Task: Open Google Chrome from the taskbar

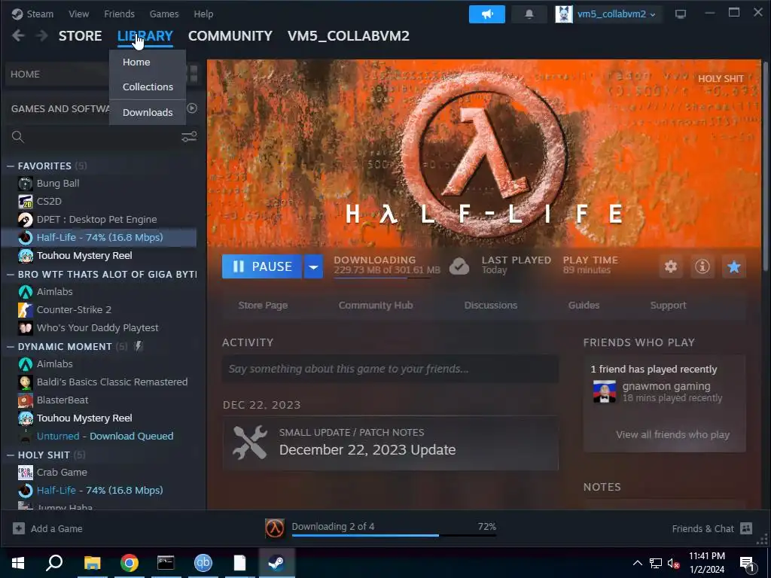Action: (x=130, y=563)
